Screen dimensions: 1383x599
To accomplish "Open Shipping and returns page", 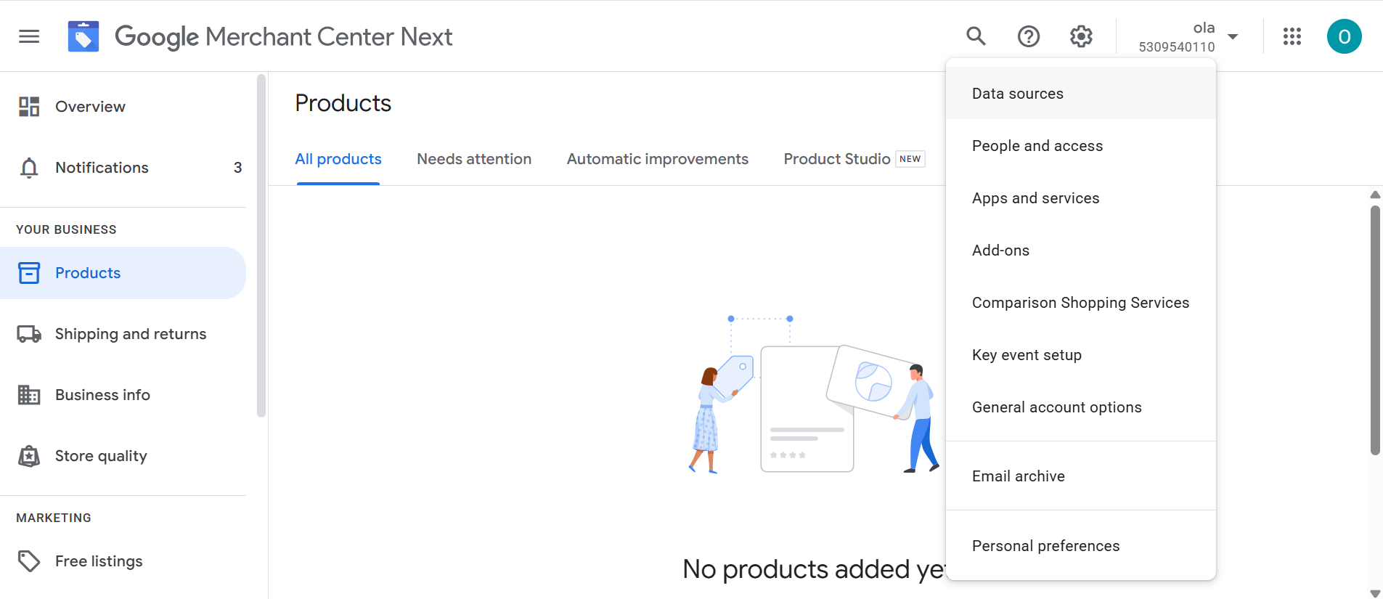I will 131,334.
